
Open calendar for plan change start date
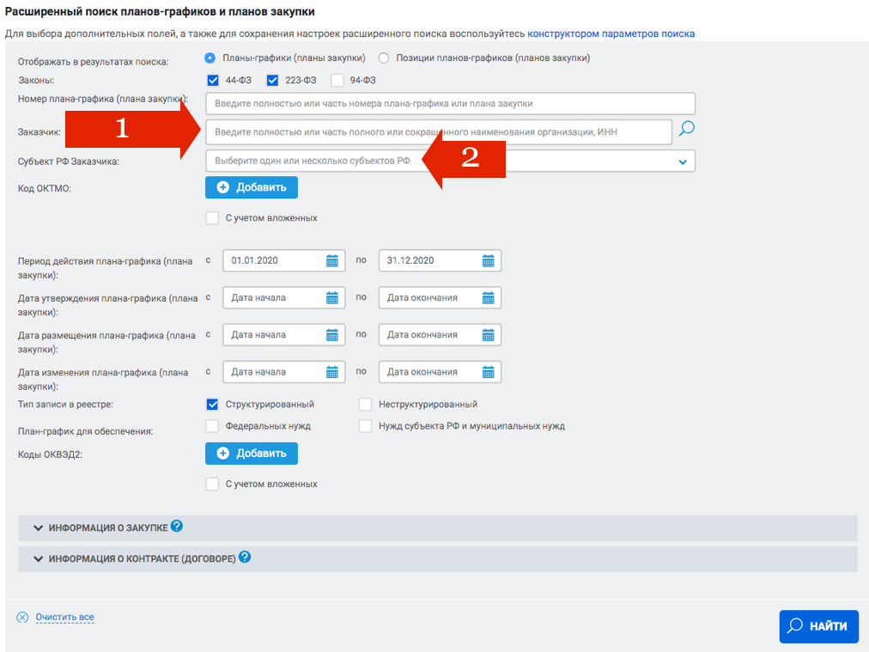332,373
